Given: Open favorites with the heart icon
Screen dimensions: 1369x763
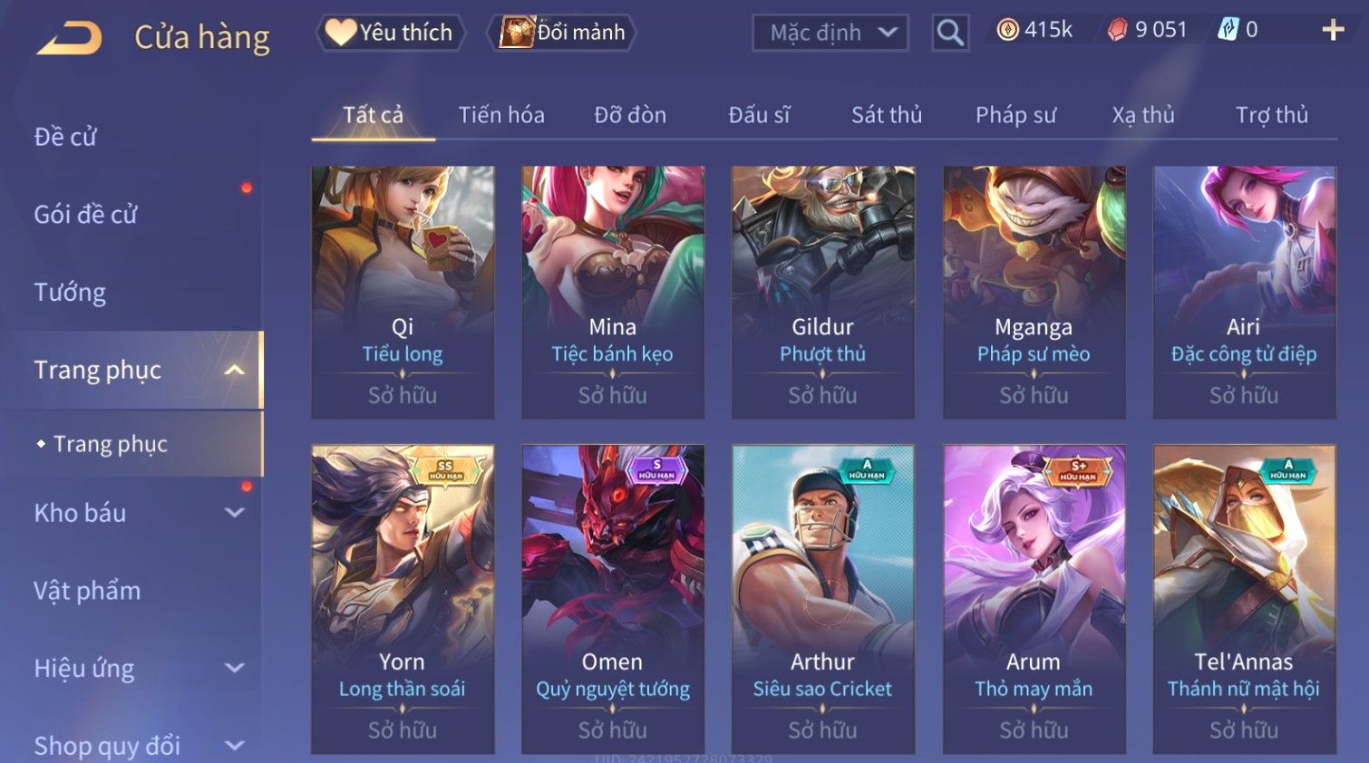Looking at the screenshot, I should point(340,33).
